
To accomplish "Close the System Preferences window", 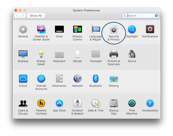I will point(16,10).
